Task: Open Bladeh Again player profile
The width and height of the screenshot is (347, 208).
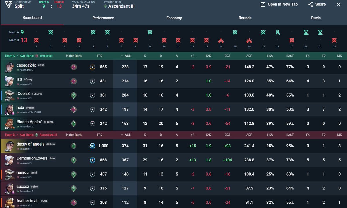Action: (29, 122)
